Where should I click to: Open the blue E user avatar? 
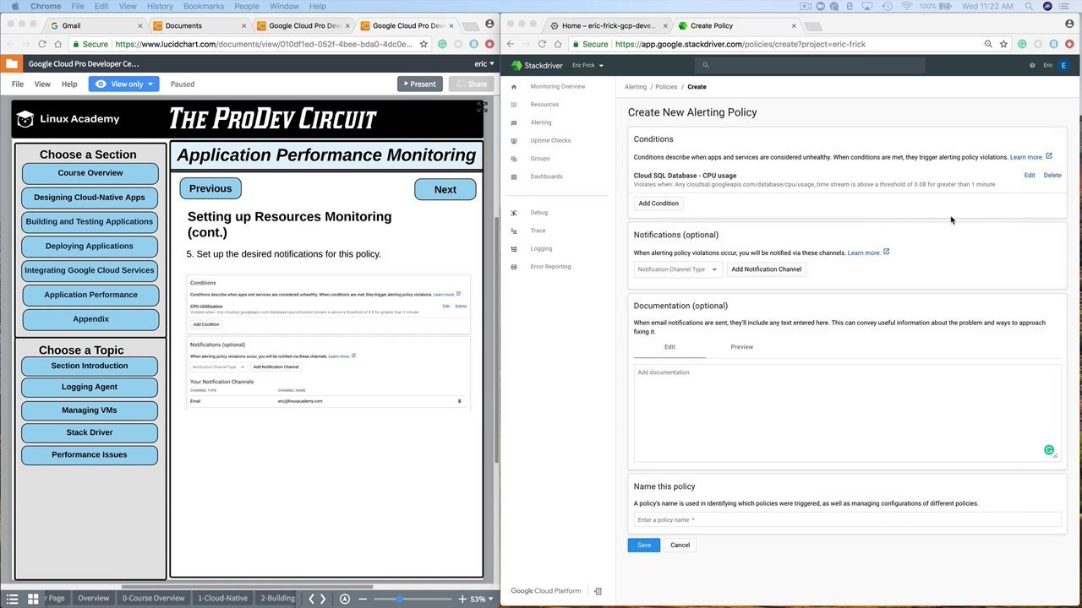(1063, 65)
